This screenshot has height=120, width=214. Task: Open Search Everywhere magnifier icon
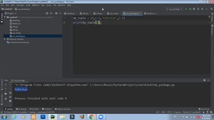click(212, 9)
